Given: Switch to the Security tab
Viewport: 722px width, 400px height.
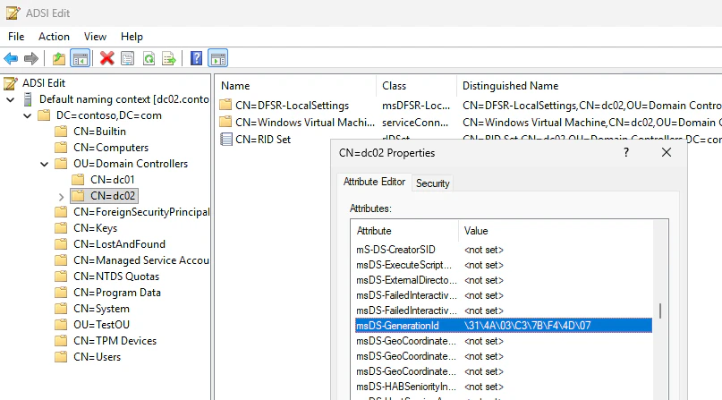Looking at the screenshot, I should tap(432, 183).
